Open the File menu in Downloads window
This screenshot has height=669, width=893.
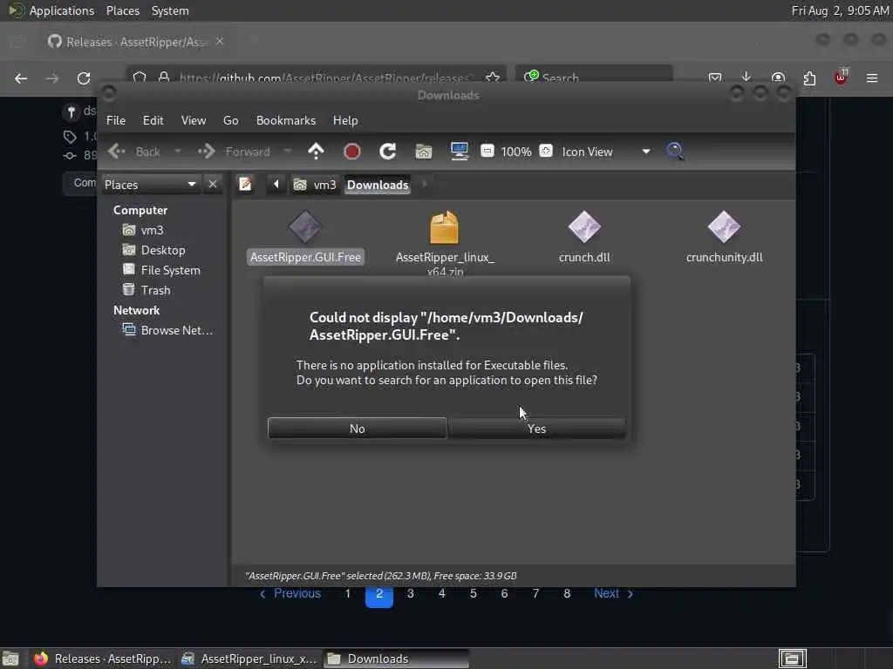pos(116,120)
